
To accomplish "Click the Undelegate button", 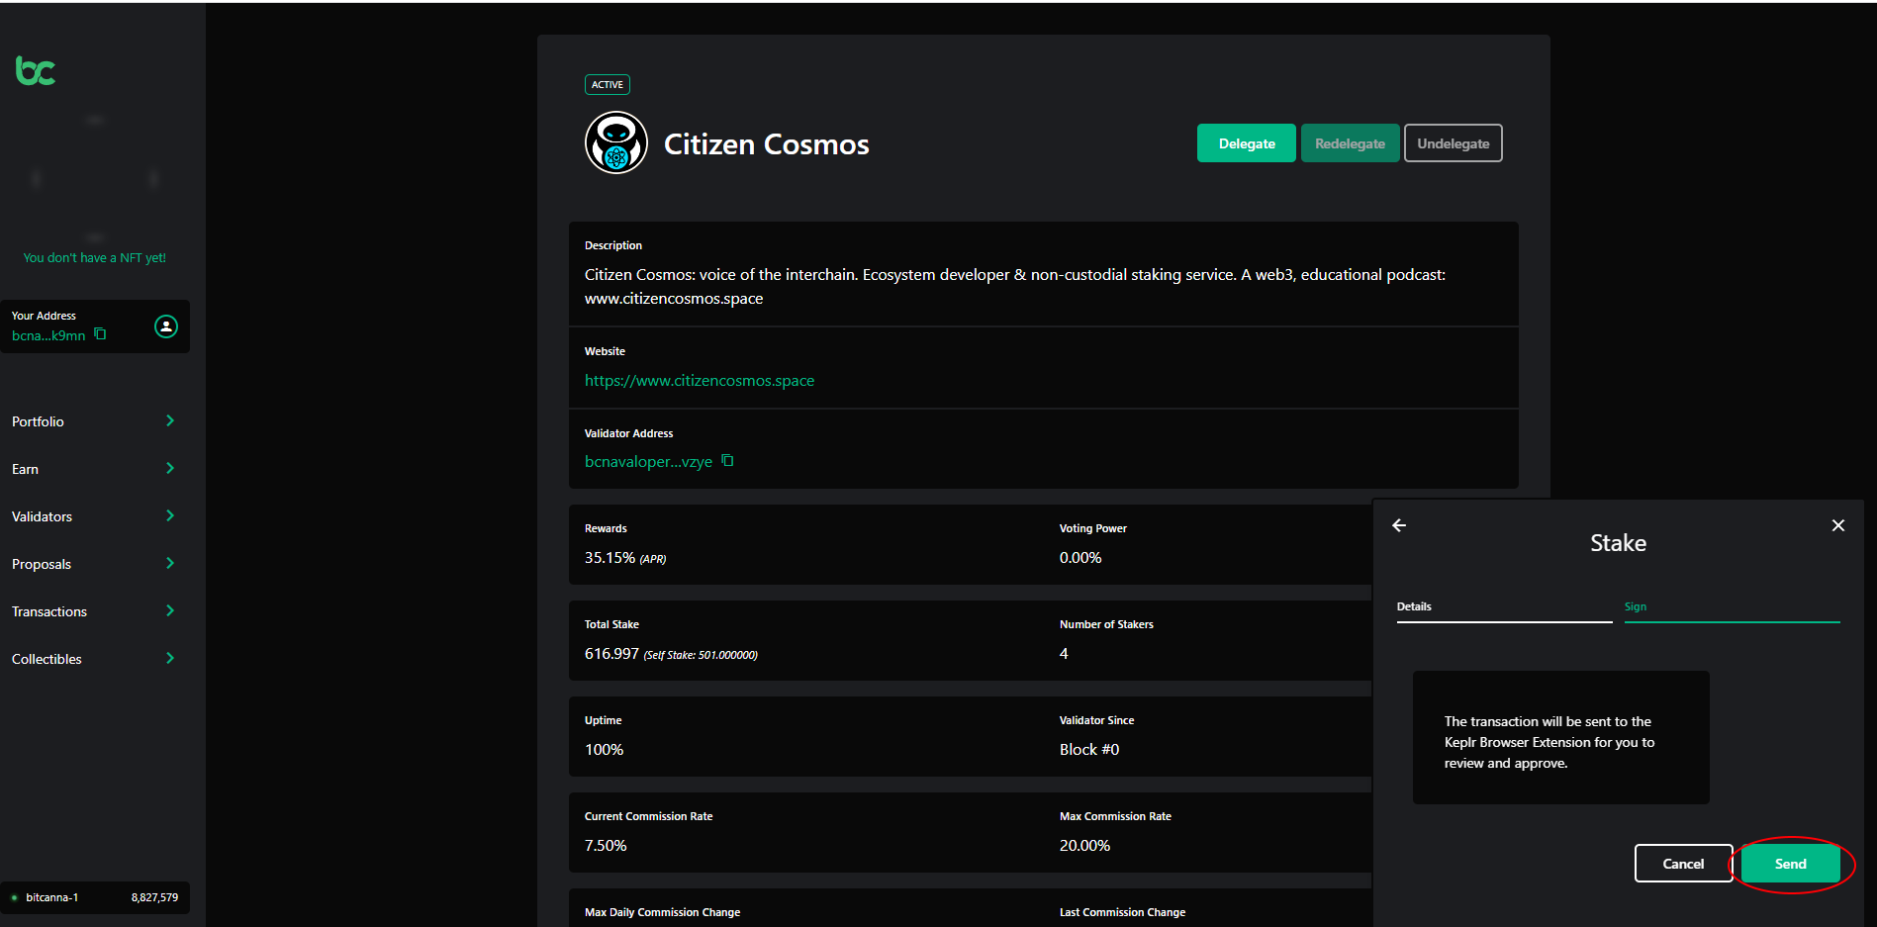I will click(1453, 143).
